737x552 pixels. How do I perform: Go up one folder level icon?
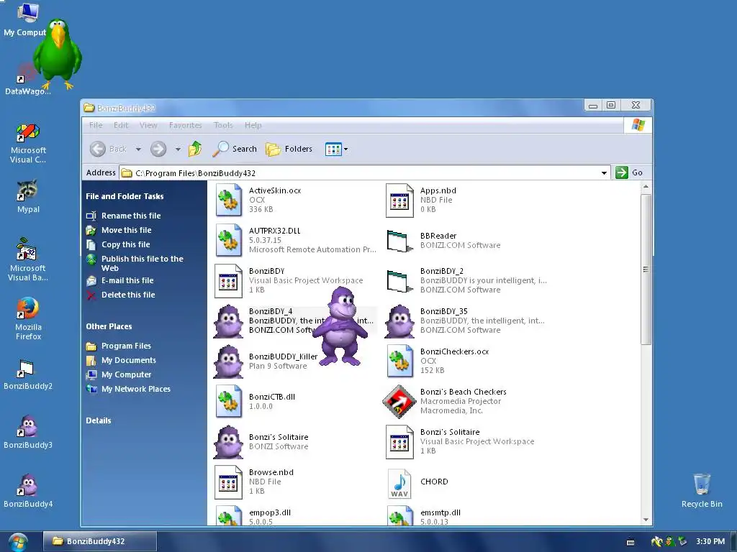[x=195, y=149]
